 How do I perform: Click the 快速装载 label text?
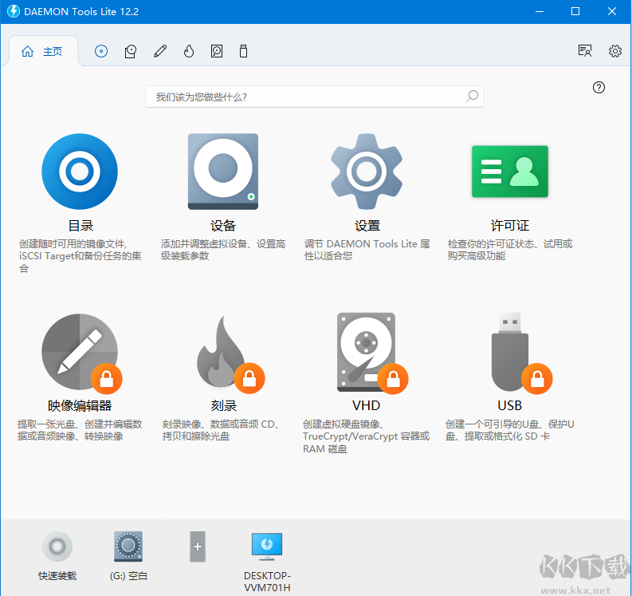click(57, 576)
